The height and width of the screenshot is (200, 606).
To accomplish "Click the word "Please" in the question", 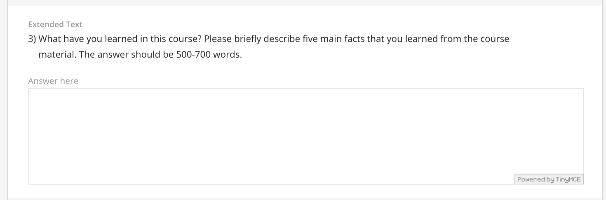I will [218, 39].
